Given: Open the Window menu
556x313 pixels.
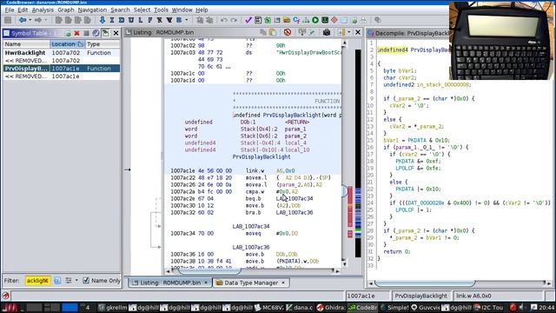Looking at the screenshot, I should coord(182,10).
